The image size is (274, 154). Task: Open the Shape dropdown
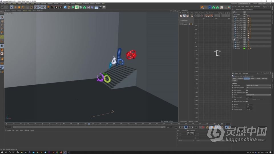coord(259,95)
